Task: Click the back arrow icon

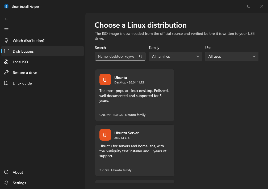Action: pos(6,19)
